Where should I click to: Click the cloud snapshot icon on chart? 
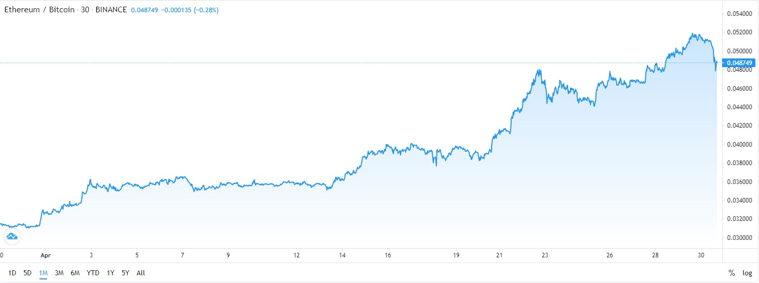[x=11, y=236]
